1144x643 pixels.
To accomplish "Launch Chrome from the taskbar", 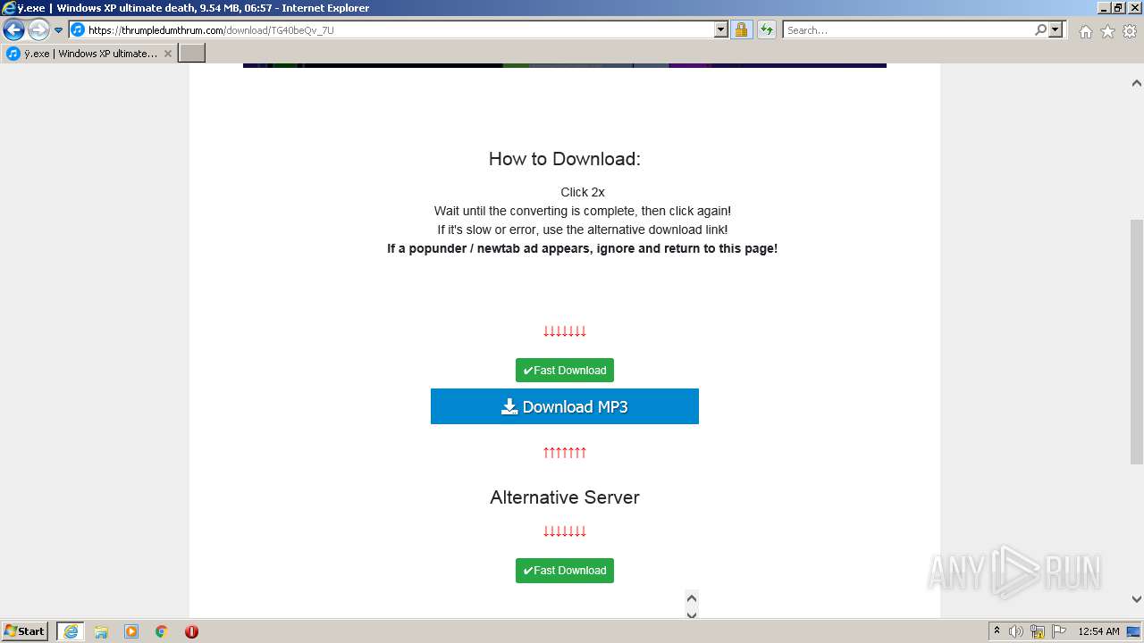I will (161, 631).
